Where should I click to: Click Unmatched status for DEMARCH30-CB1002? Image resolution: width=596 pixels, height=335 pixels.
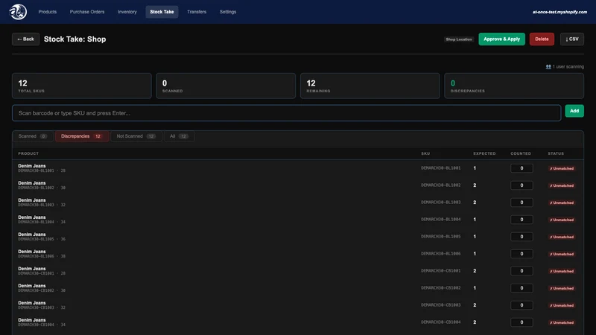[562, 288]
